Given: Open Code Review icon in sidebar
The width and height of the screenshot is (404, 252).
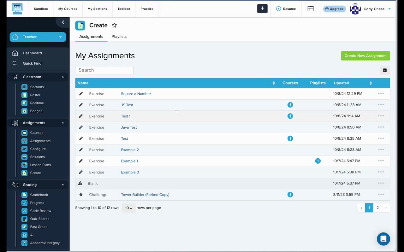Looking at the screenshot, I should point(24,211).
